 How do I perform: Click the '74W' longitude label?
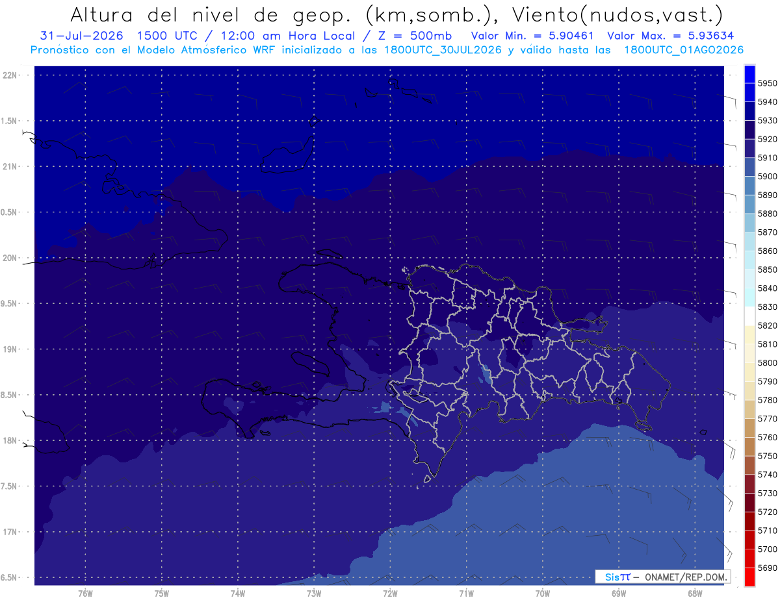(x=238, y=593)
